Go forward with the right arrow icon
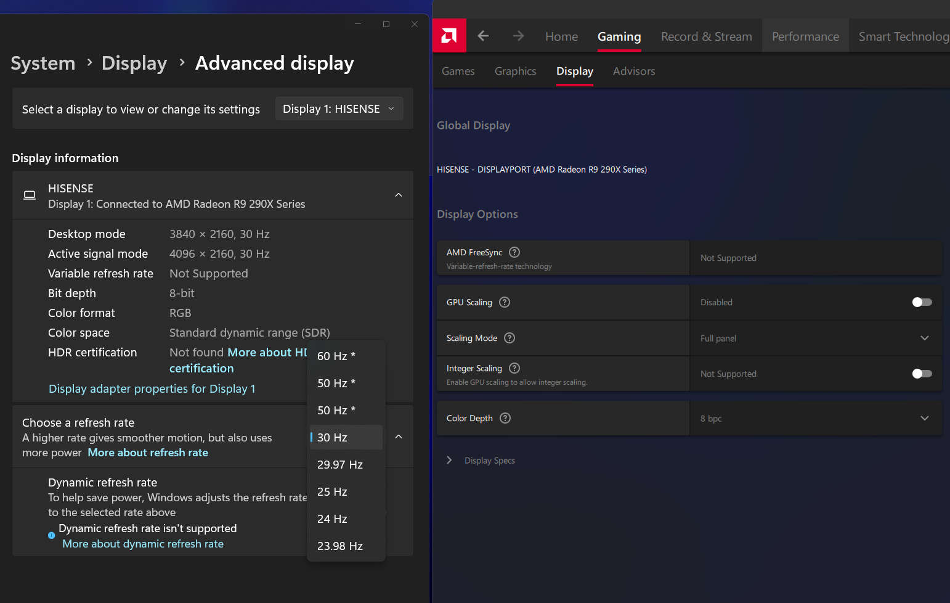 coord(518,36)
